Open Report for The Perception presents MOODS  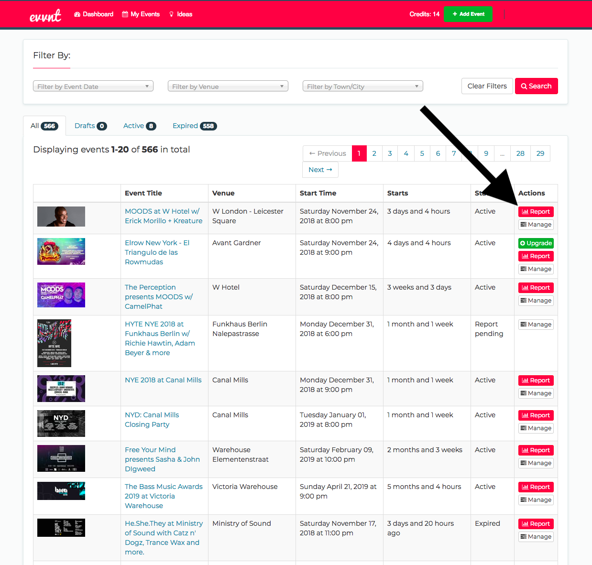(536, 288)
